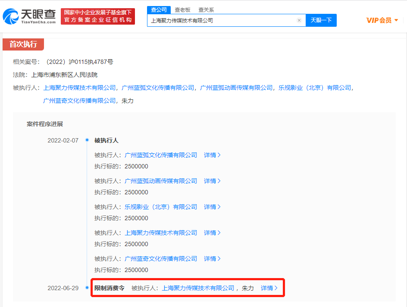Open 广州蓝弧文化传播有限公司 in the top 被执行人 list
Image resolution: width=407 pixels, height=307 pixels.
(158, 88)
